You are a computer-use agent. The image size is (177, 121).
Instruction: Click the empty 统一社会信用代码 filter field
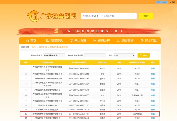point(95,55)
